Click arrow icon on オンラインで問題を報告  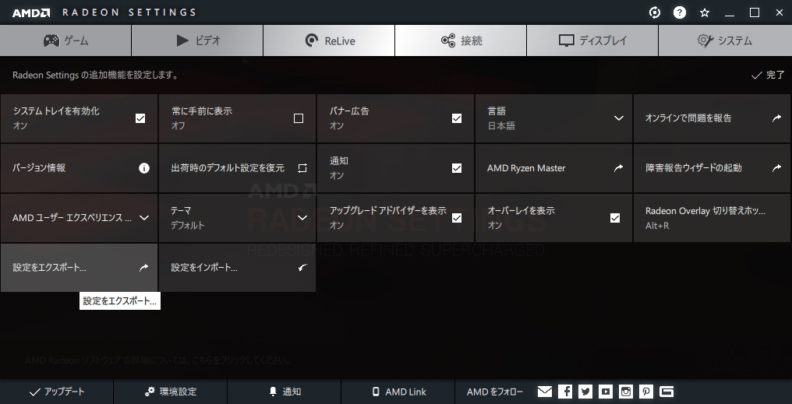click(776, 118)
